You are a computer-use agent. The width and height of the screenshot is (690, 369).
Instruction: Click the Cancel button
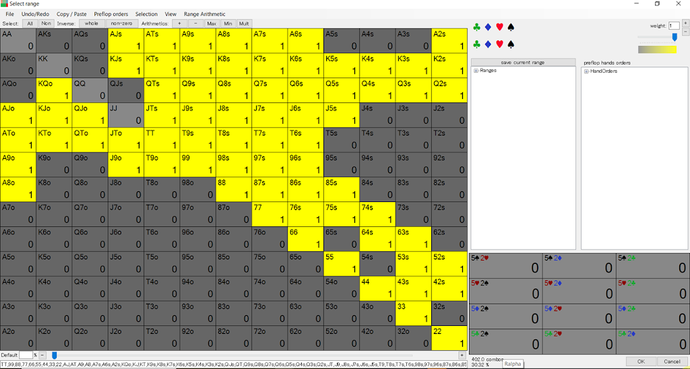tap(672, 362)
